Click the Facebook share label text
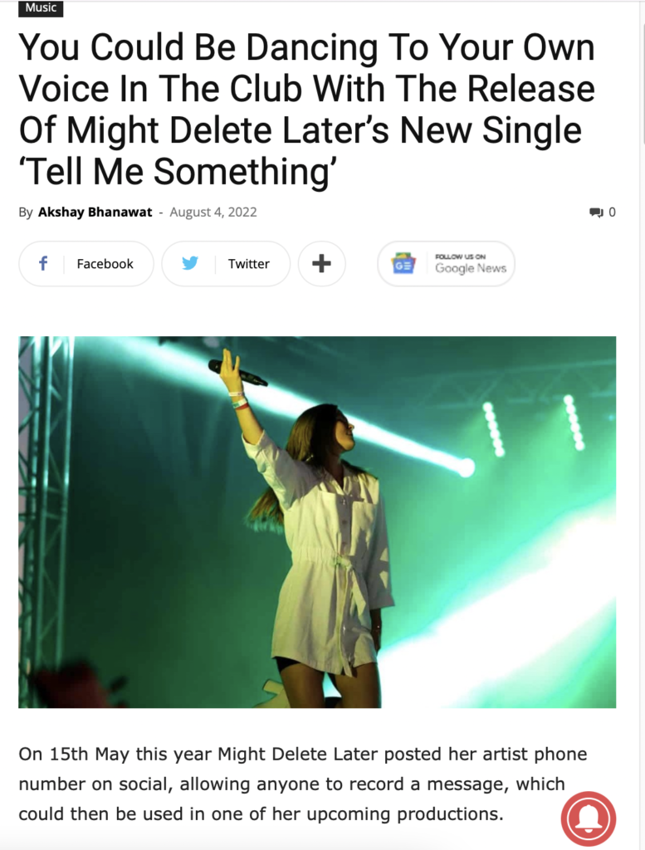The width and height of the screenshot is (645, 850). tap(105, 264)
